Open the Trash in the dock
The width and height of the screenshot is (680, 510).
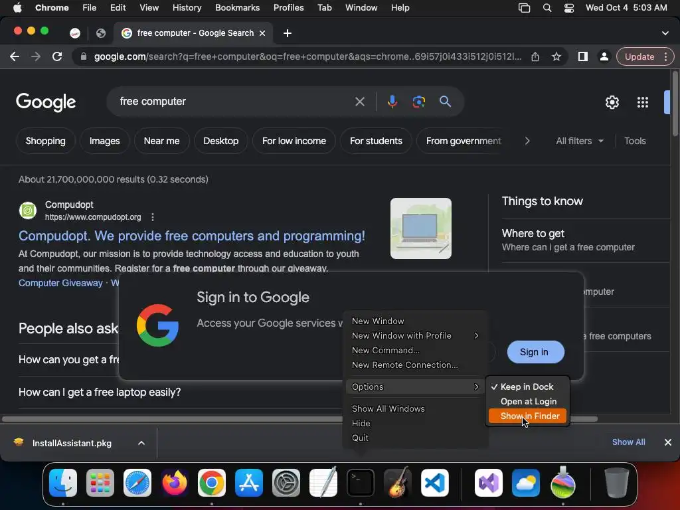(x=616, y=483)
